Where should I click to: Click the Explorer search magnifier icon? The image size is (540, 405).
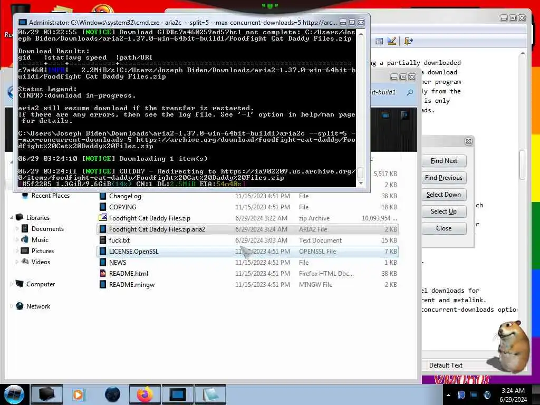click(409, 92)
